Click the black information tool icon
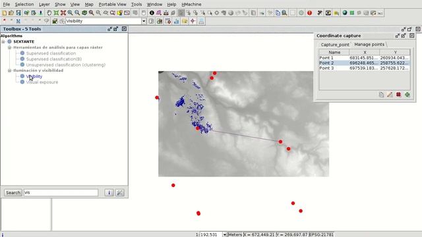Screen dimensions: 422x237 coord(152,13)
